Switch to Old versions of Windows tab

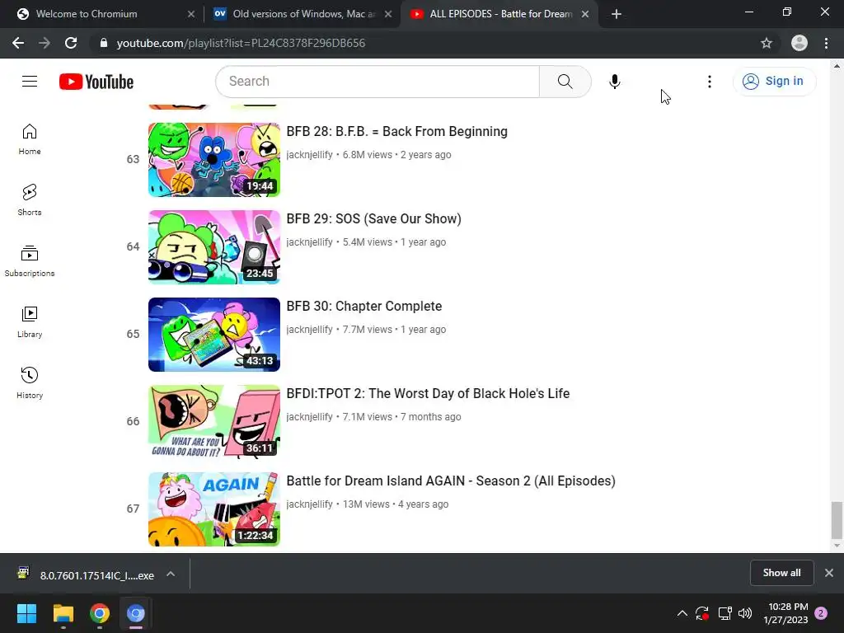click(304, 14)
